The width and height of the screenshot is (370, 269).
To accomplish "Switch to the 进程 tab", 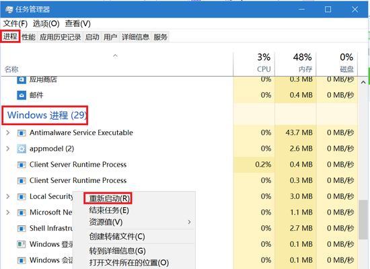I will (10, 36).
